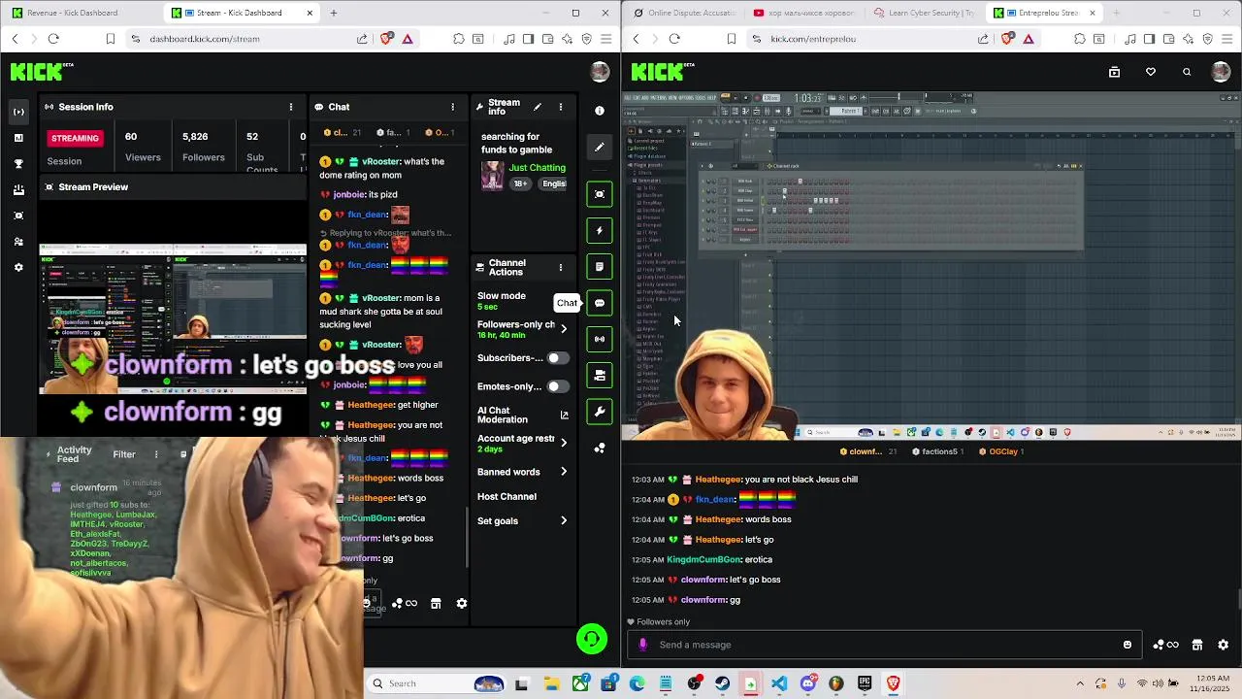Expand Followers-only chat options
The image size is (1242, 699).
point(564,328)
